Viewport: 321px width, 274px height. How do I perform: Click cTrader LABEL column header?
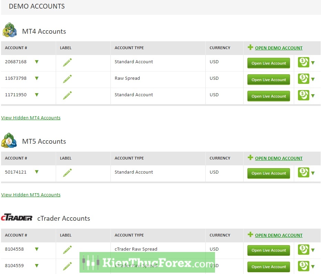(66, 235)
